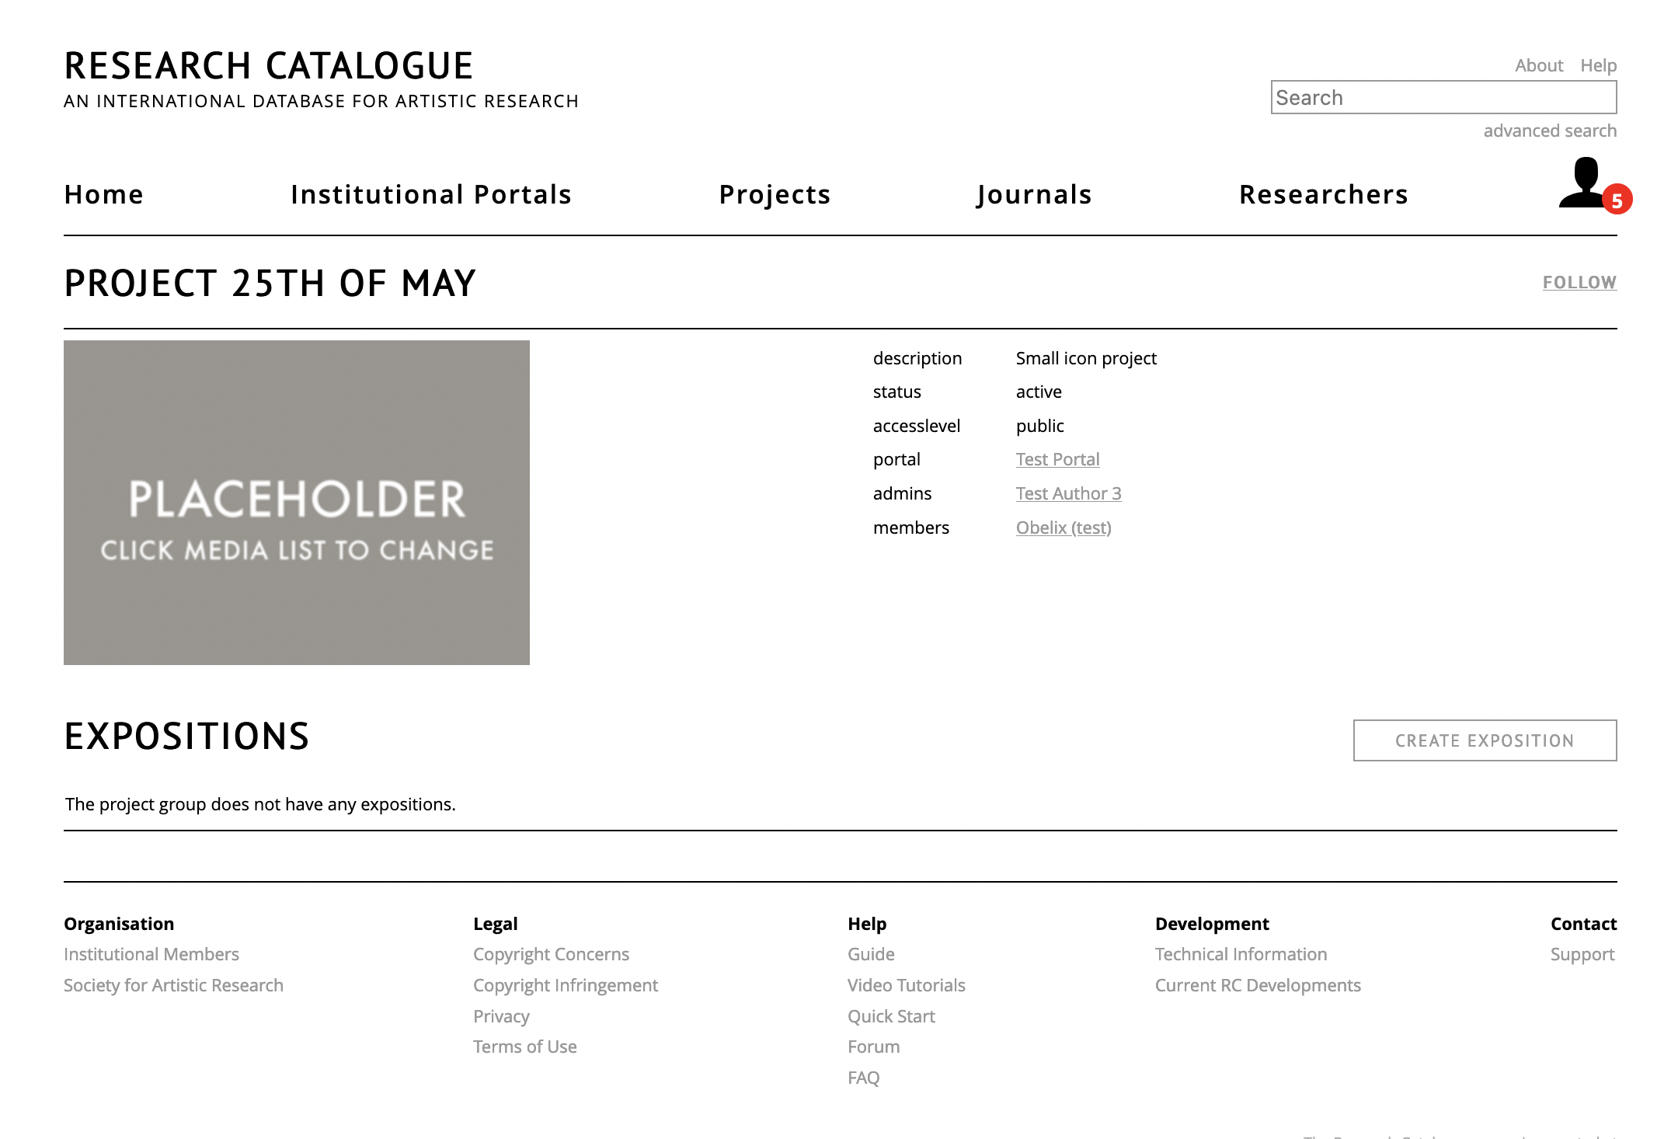Expand the Institutional Portals dropdown menu
Screen dimensions: 1678x1139
tap(431, 194)
